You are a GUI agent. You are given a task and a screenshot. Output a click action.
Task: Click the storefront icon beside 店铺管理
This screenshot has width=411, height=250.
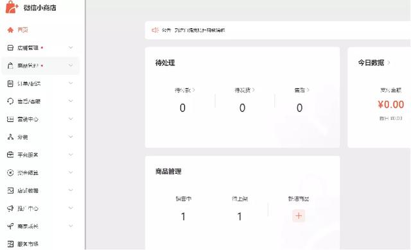coord(10,48)
